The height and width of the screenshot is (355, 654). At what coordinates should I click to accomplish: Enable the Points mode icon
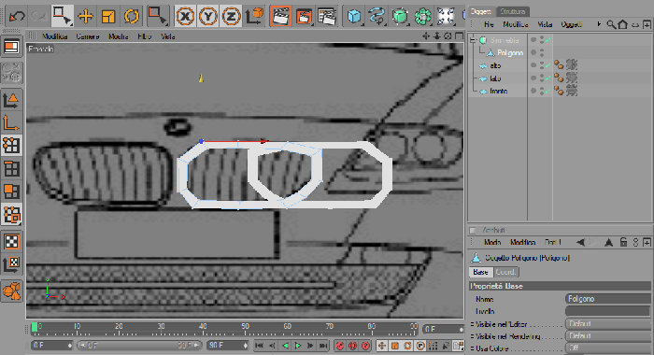[x=11, y=145]
